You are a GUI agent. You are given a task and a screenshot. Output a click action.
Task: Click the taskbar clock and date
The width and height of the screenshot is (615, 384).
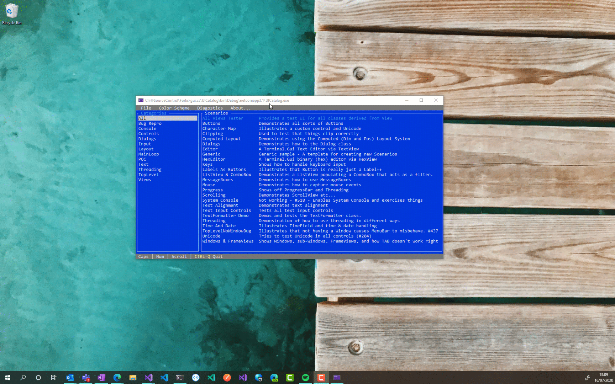pos(604,378)
